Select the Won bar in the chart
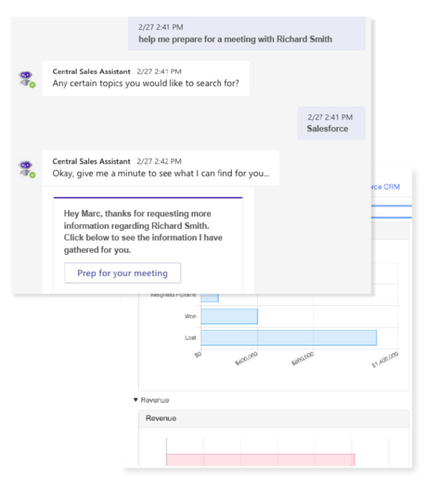 coord(229,316)
